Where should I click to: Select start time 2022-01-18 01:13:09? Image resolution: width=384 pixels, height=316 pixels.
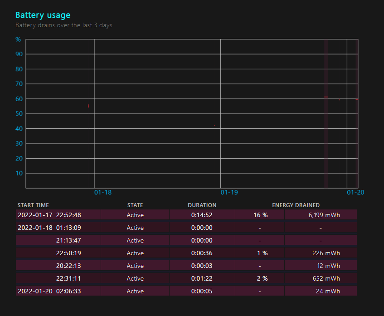click(x=49, y=228)
